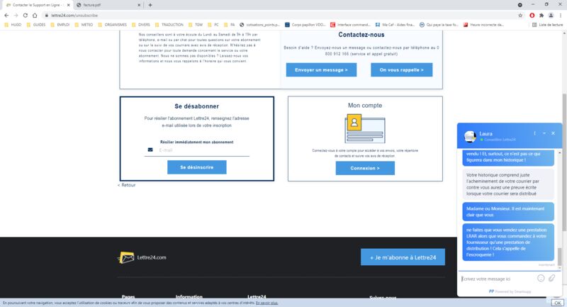Open the Heure incorrecte bookmark
The width and height of the screenshot is (567, 307).
point(484,25)
